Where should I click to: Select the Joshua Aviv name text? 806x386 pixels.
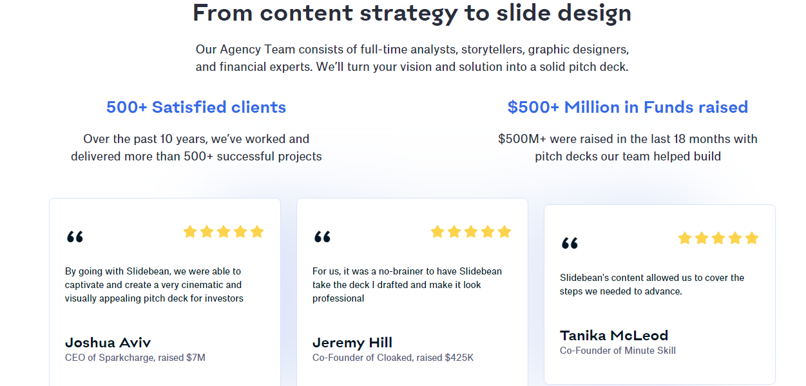pos(108,342)
